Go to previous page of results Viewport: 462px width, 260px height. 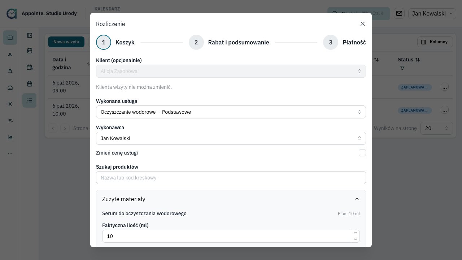(x=53, y=128)
